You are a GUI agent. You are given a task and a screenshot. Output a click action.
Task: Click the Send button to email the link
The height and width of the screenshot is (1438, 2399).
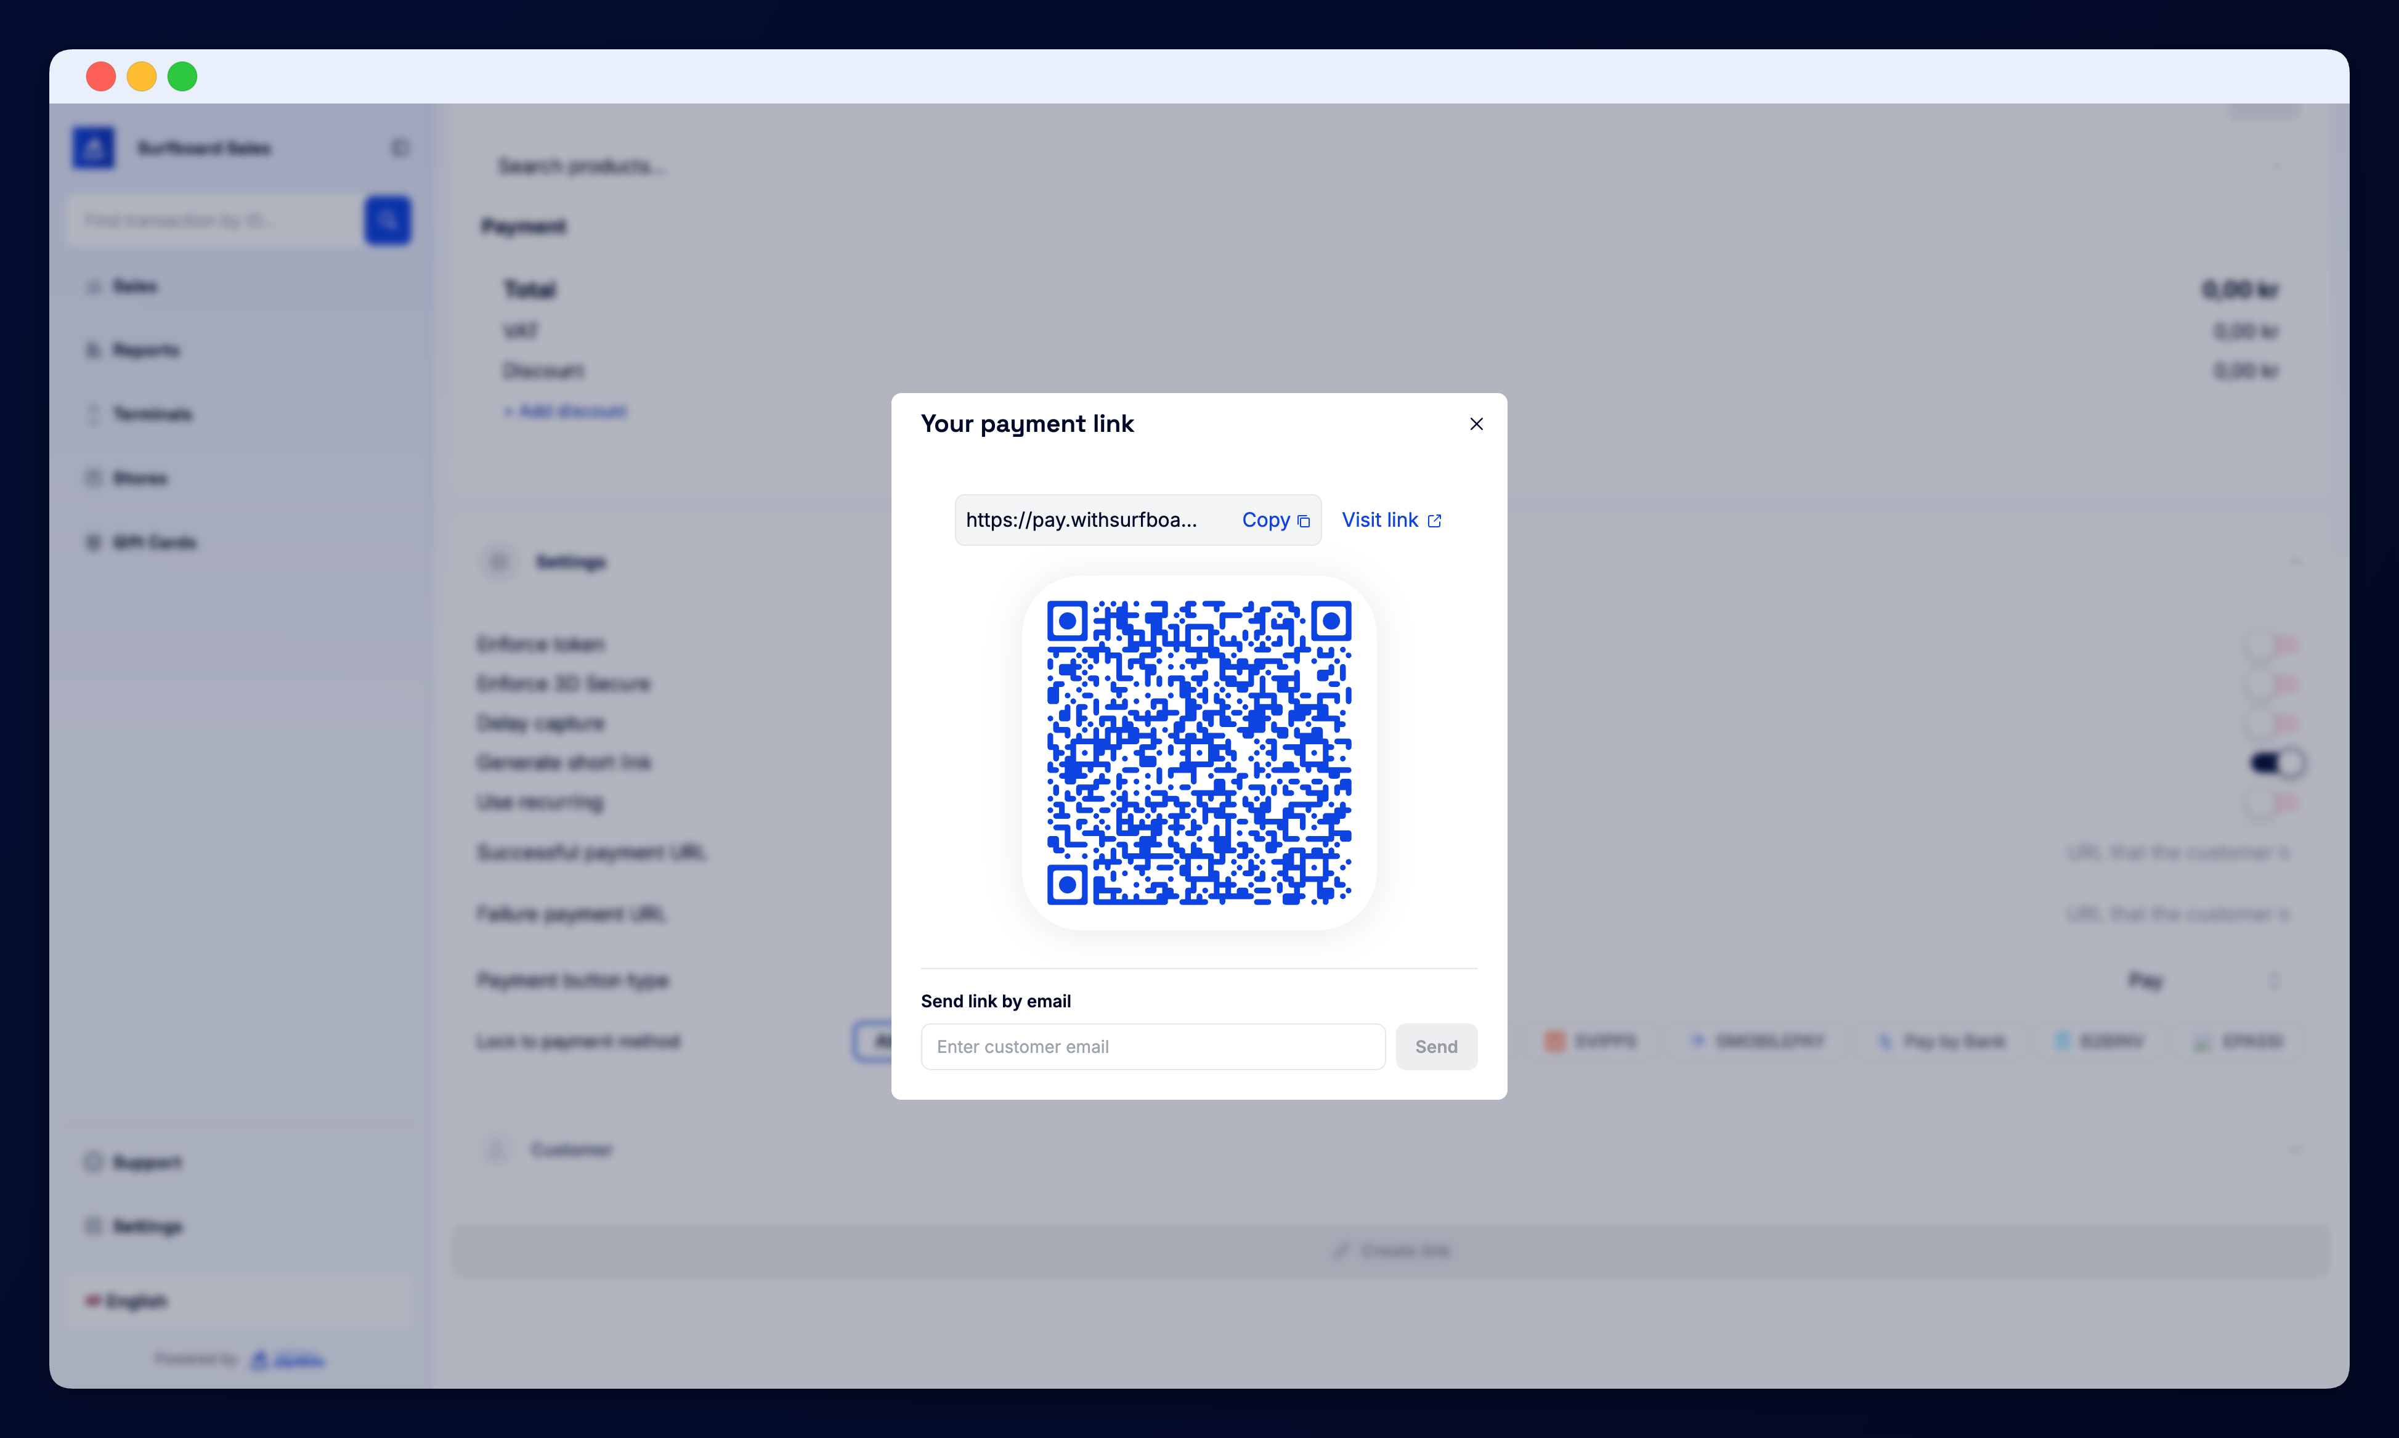point(1437,1047)
